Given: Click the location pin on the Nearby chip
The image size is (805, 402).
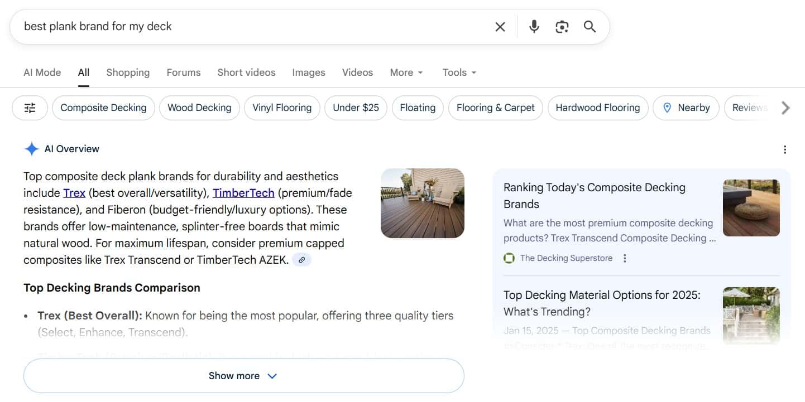Looking at the screenshot, I should (x=668, y=108).
